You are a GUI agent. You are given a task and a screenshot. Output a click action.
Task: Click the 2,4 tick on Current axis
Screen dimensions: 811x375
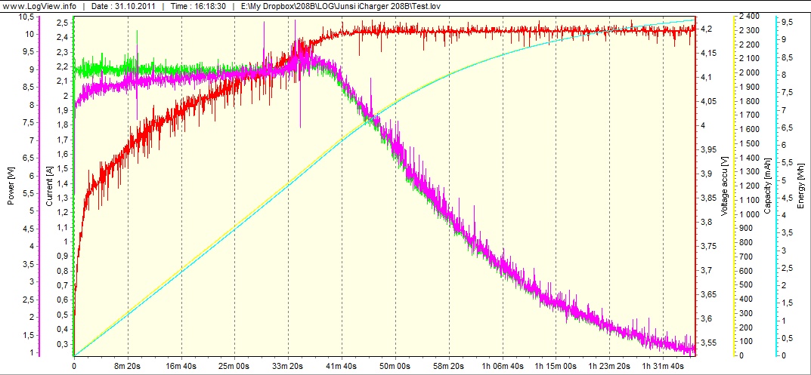click(x=63, y=37)
